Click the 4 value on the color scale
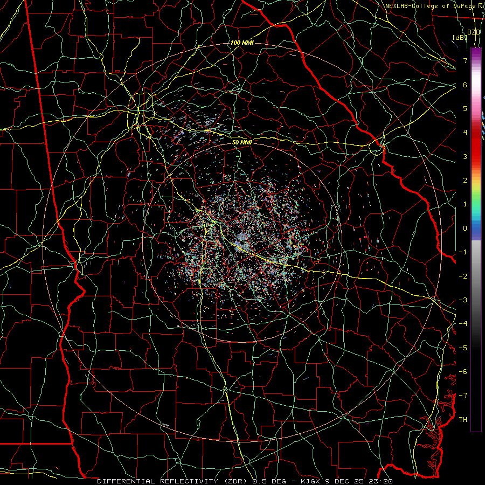Screen dimensions: 485x485 pos(465,133)
